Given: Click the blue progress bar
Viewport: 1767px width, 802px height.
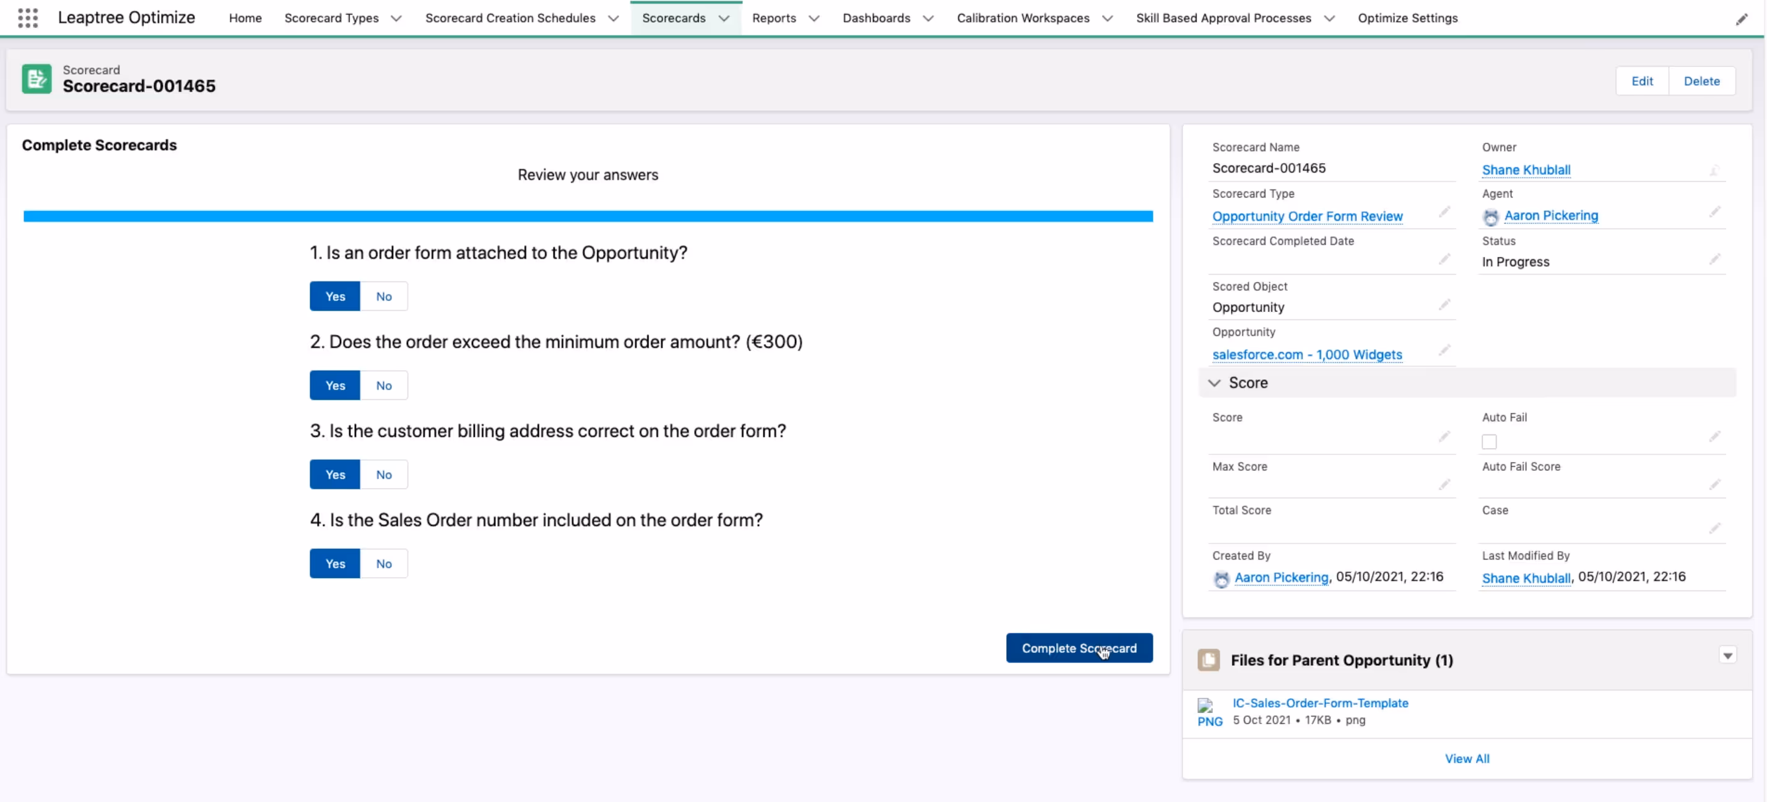Looking at the screenshot, I should (587, 217).
